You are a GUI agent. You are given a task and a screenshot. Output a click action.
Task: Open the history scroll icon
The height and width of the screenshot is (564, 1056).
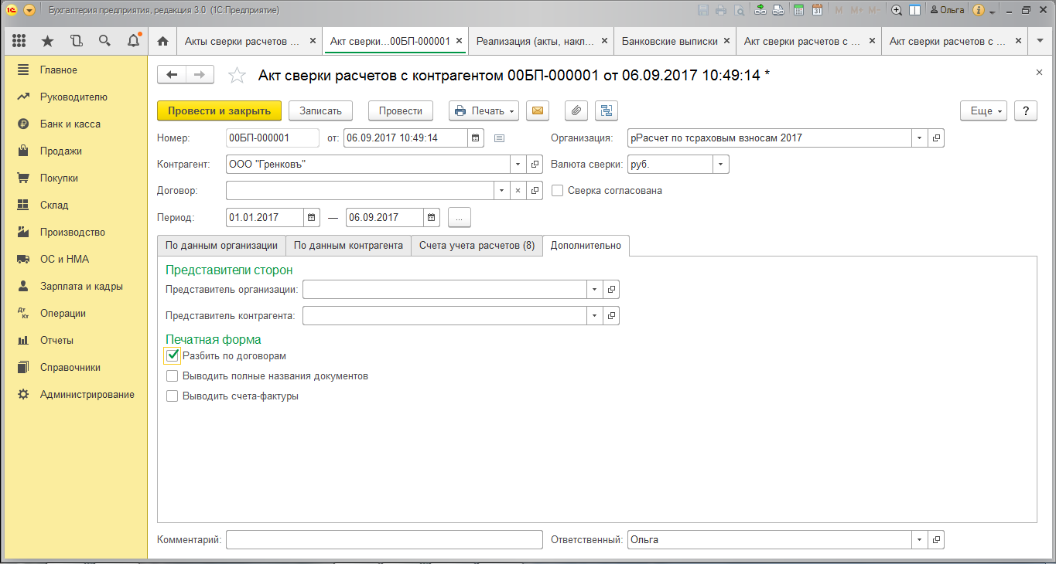[76, 41]
